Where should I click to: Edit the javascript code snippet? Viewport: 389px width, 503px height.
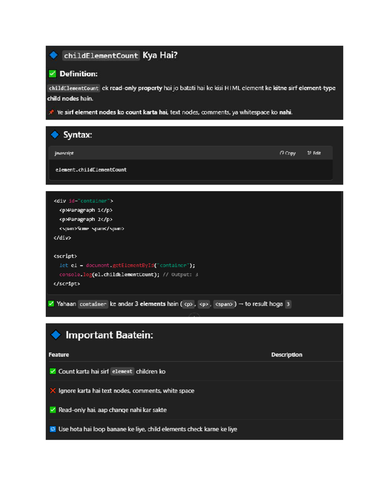314,153
